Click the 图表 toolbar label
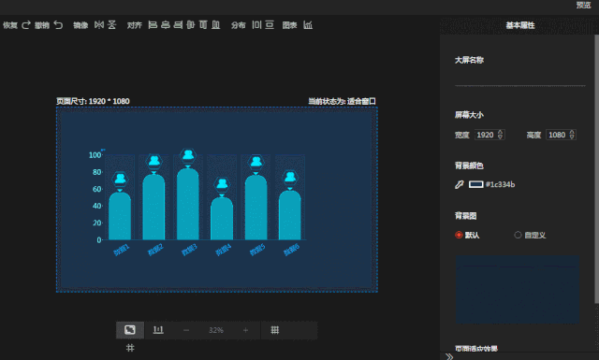The height and width of the screenshot is (360, 599). coord(289,25)
